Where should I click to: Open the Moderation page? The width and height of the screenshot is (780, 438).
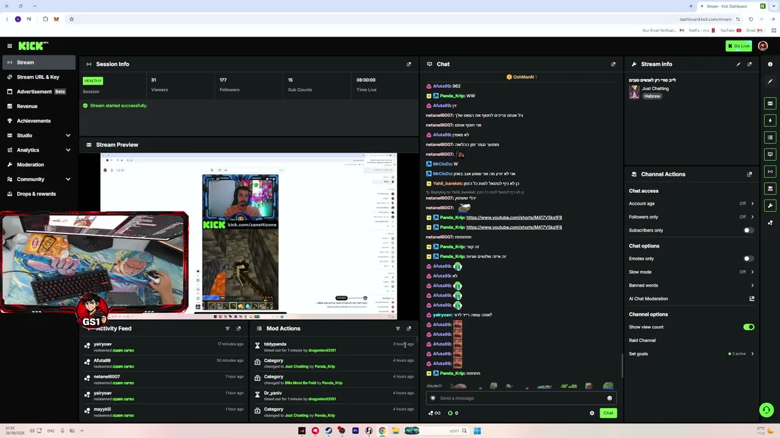38,165
